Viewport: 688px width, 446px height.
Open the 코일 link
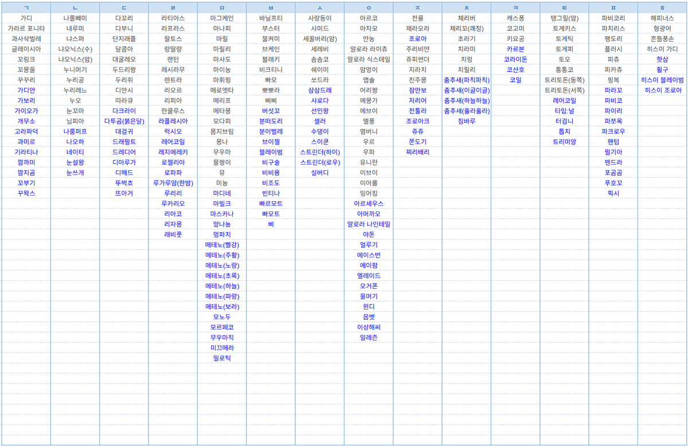point(515,80)
